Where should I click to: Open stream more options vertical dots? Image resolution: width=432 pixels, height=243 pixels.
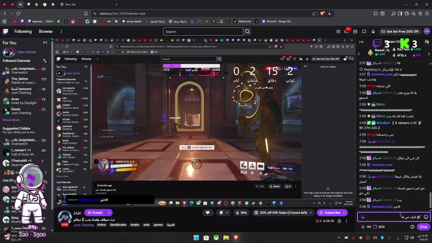346,221
